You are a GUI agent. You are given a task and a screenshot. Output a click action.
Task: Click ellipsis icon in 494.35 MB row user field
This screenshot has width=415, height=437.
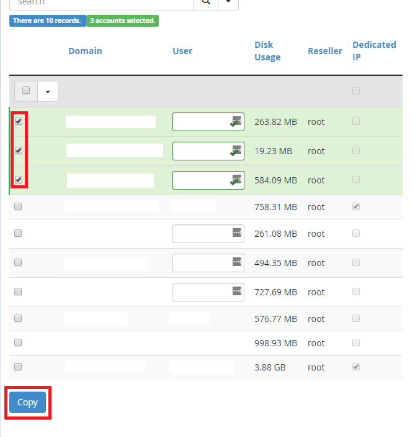click(x=236, y=262)
